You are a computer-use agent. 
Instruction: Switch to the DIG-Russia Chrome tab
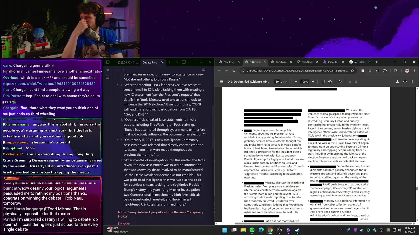coord(281,62)
